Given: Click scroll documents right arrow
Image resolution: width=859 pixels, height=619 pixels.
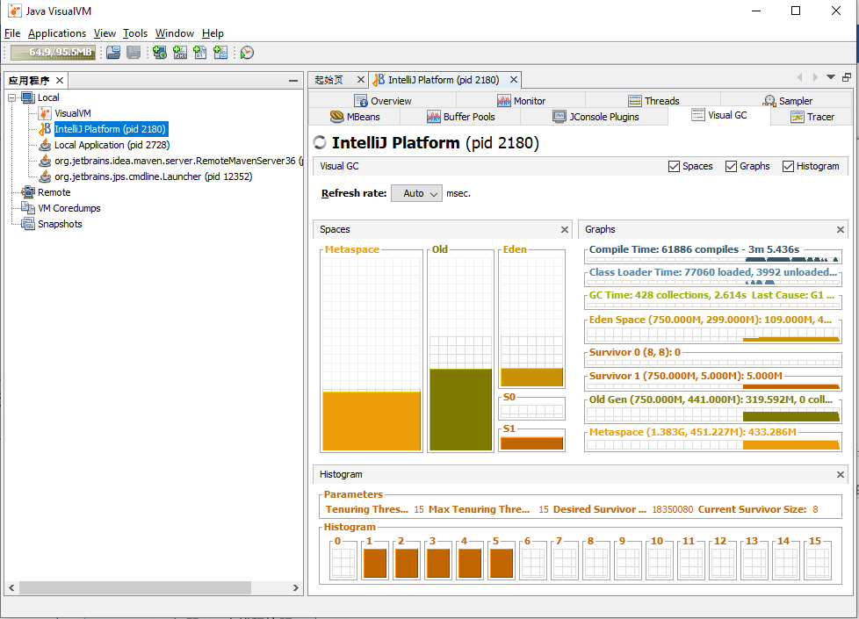Looking at the screenshot, I should tap(815, 77).
